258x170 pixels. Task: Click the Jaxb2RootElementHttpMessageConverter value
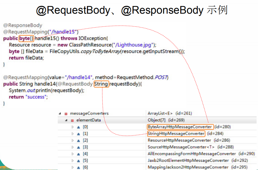pos(188,161)
